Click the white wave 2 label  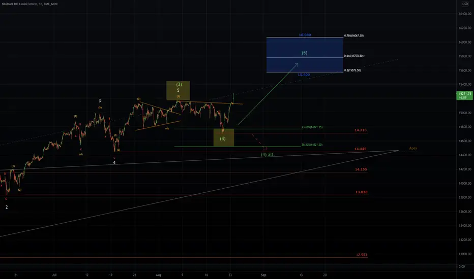coord(7,207)
